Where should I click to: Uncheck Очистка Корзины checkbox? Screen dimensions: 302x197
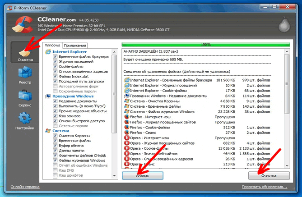(55, 136)
